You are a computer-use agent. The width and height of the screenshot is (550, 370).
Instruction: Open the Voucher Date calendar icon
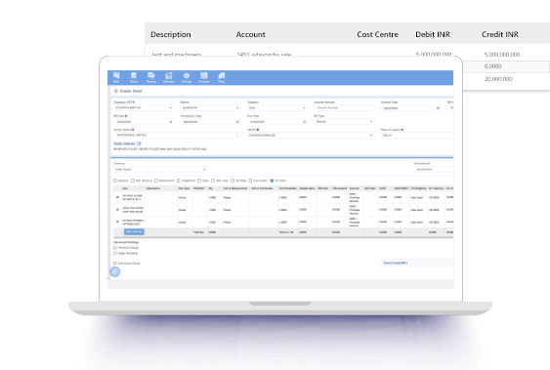click(438, 108)
